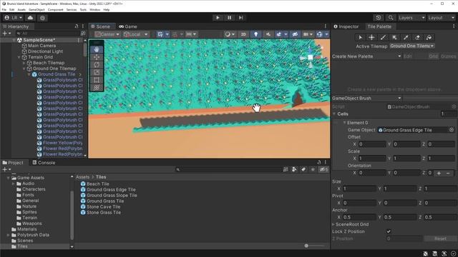This screenshot has height=257, width=458.
Task: Switch to the Console tab
Action: click(x=44, y=163)
